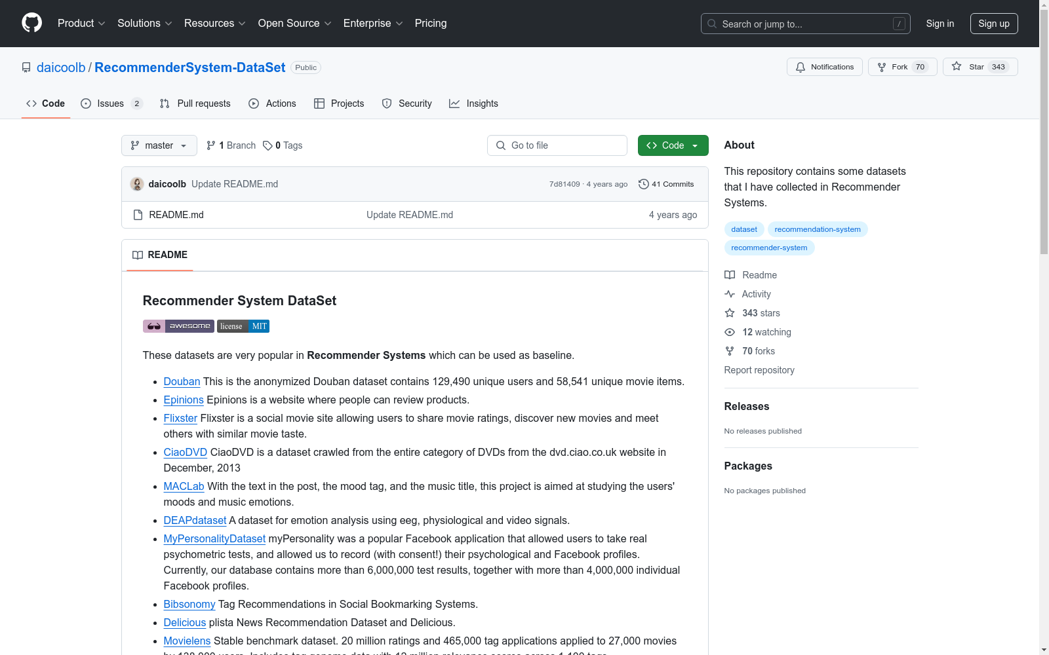Click the Fork icon in header
This screenshot has width=1049, height=655.
(x=882, y=67)
